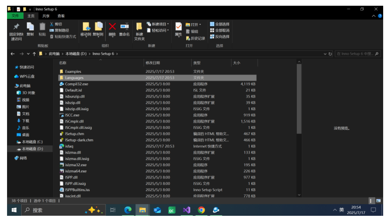Select Network (网络) in navigation pane
Image resolution: width=387 pixels, height=219 pixels.
[23, 158]
